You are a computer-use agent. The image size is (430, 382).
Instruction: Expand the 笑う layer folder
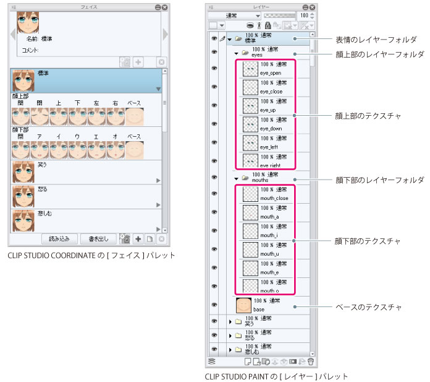click(230, 321)
